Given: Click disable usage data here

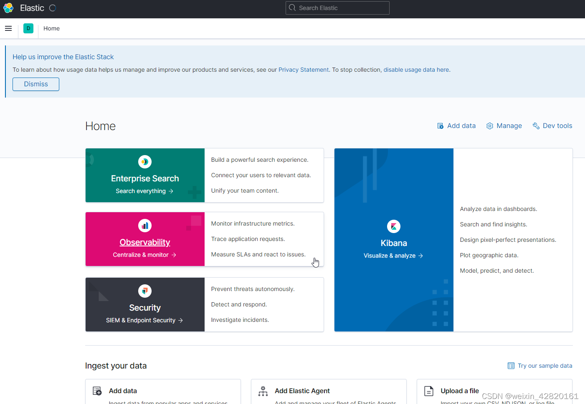Looking at the screenshot, I should [416, 70].
